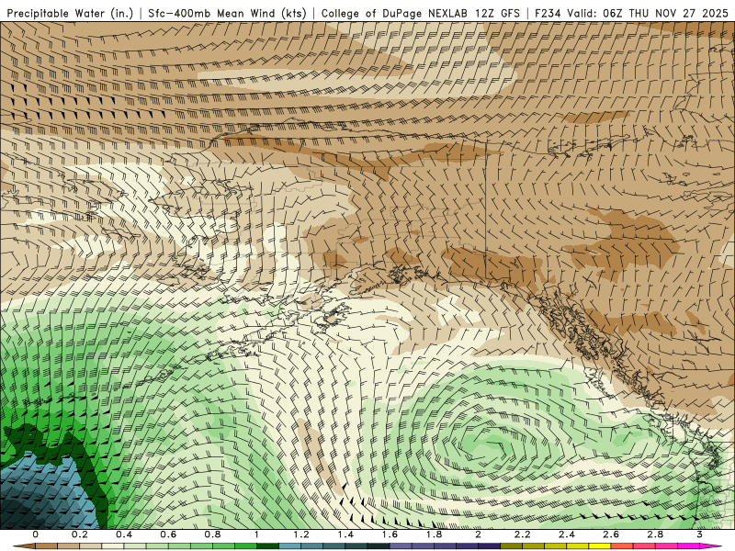Click the "Precipitable Water (in.)" title text
Image resolution: width=735 pixels, height=551 pixels.
pos(70,14)
